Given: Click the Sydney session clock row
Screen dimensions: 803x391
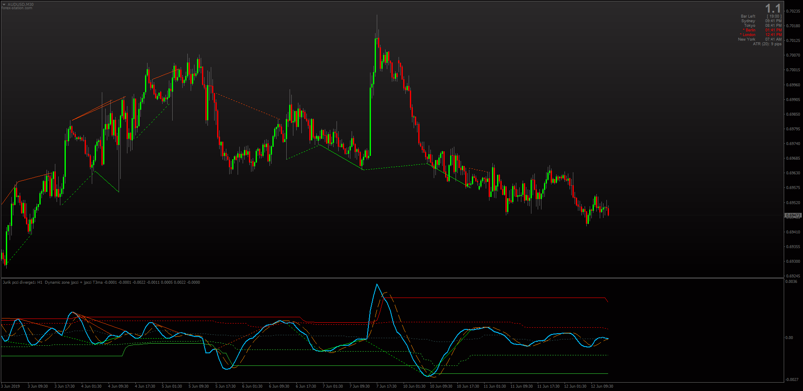Looking at the screenshot, I should [x=761, y=21].
